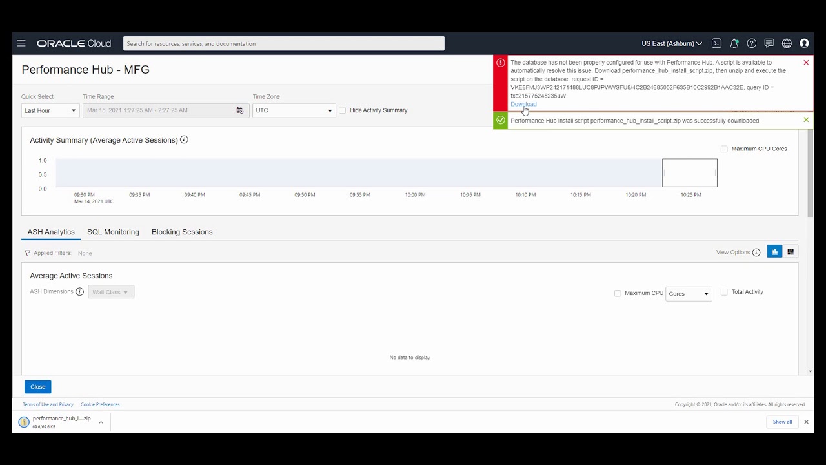Click the green success check icon

[500, 120]
